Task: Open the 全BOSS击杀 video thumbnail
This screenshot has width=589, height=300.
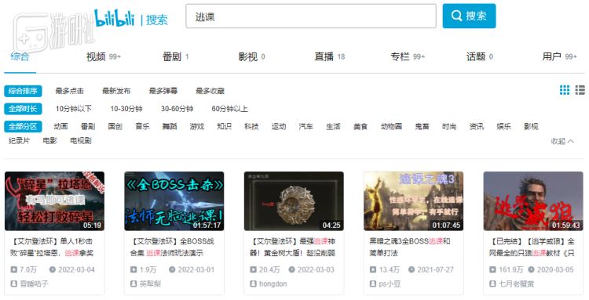Action: (x=174, y=201)
